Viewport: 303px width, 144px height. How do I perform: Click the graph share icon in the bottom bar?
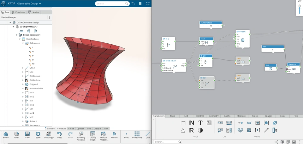tap(276, 142)
